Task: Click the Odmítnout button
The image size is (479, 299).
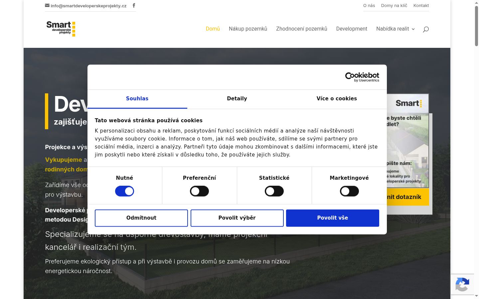Action: point(141,218)
